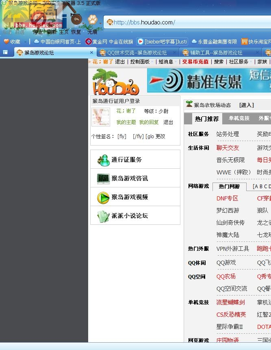Open the DNF专区 board

(x=227, y=198)
